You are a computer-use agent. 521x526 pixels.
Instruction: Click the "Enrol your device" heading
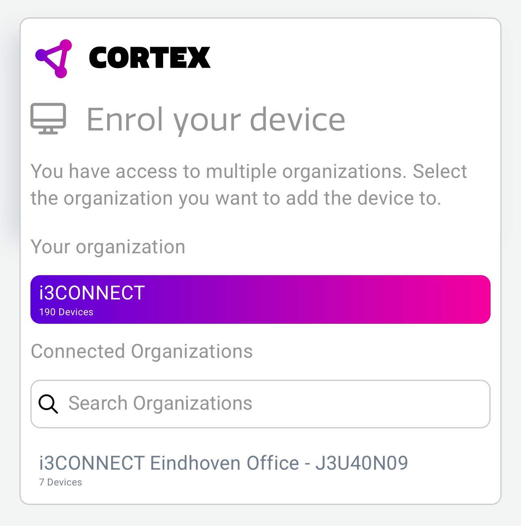pos(216,120)
